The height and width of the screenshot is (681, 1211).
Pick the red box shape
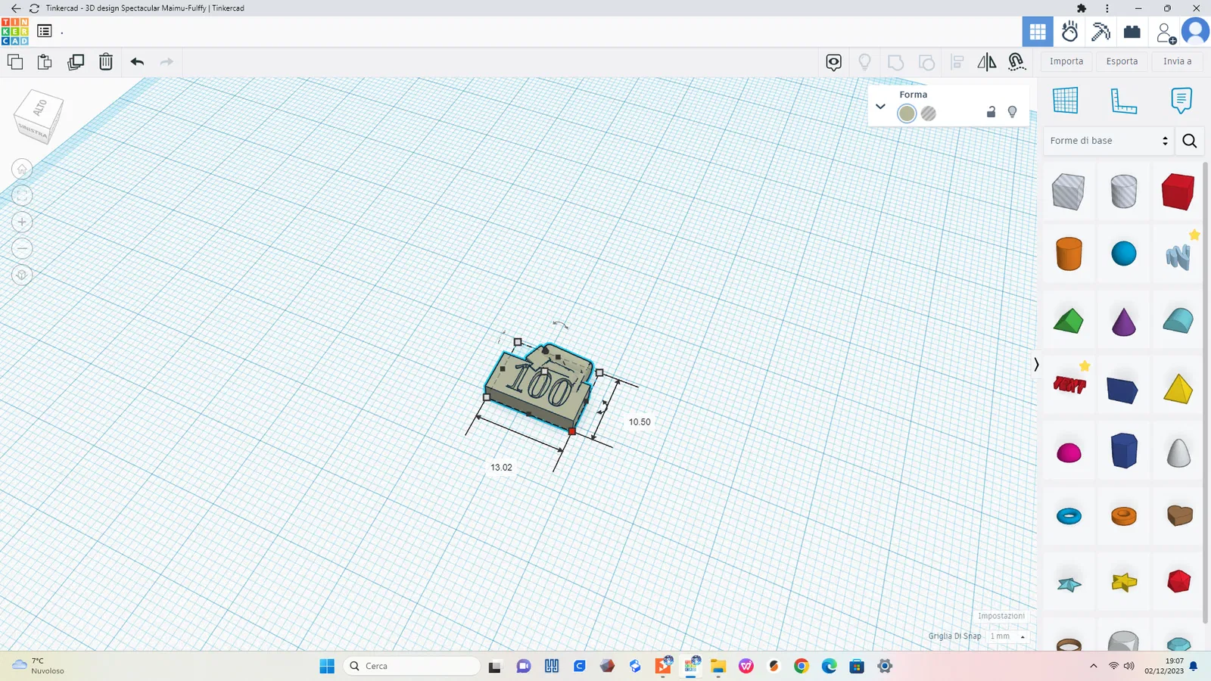pyautogui.click(x=1178, y=191)
